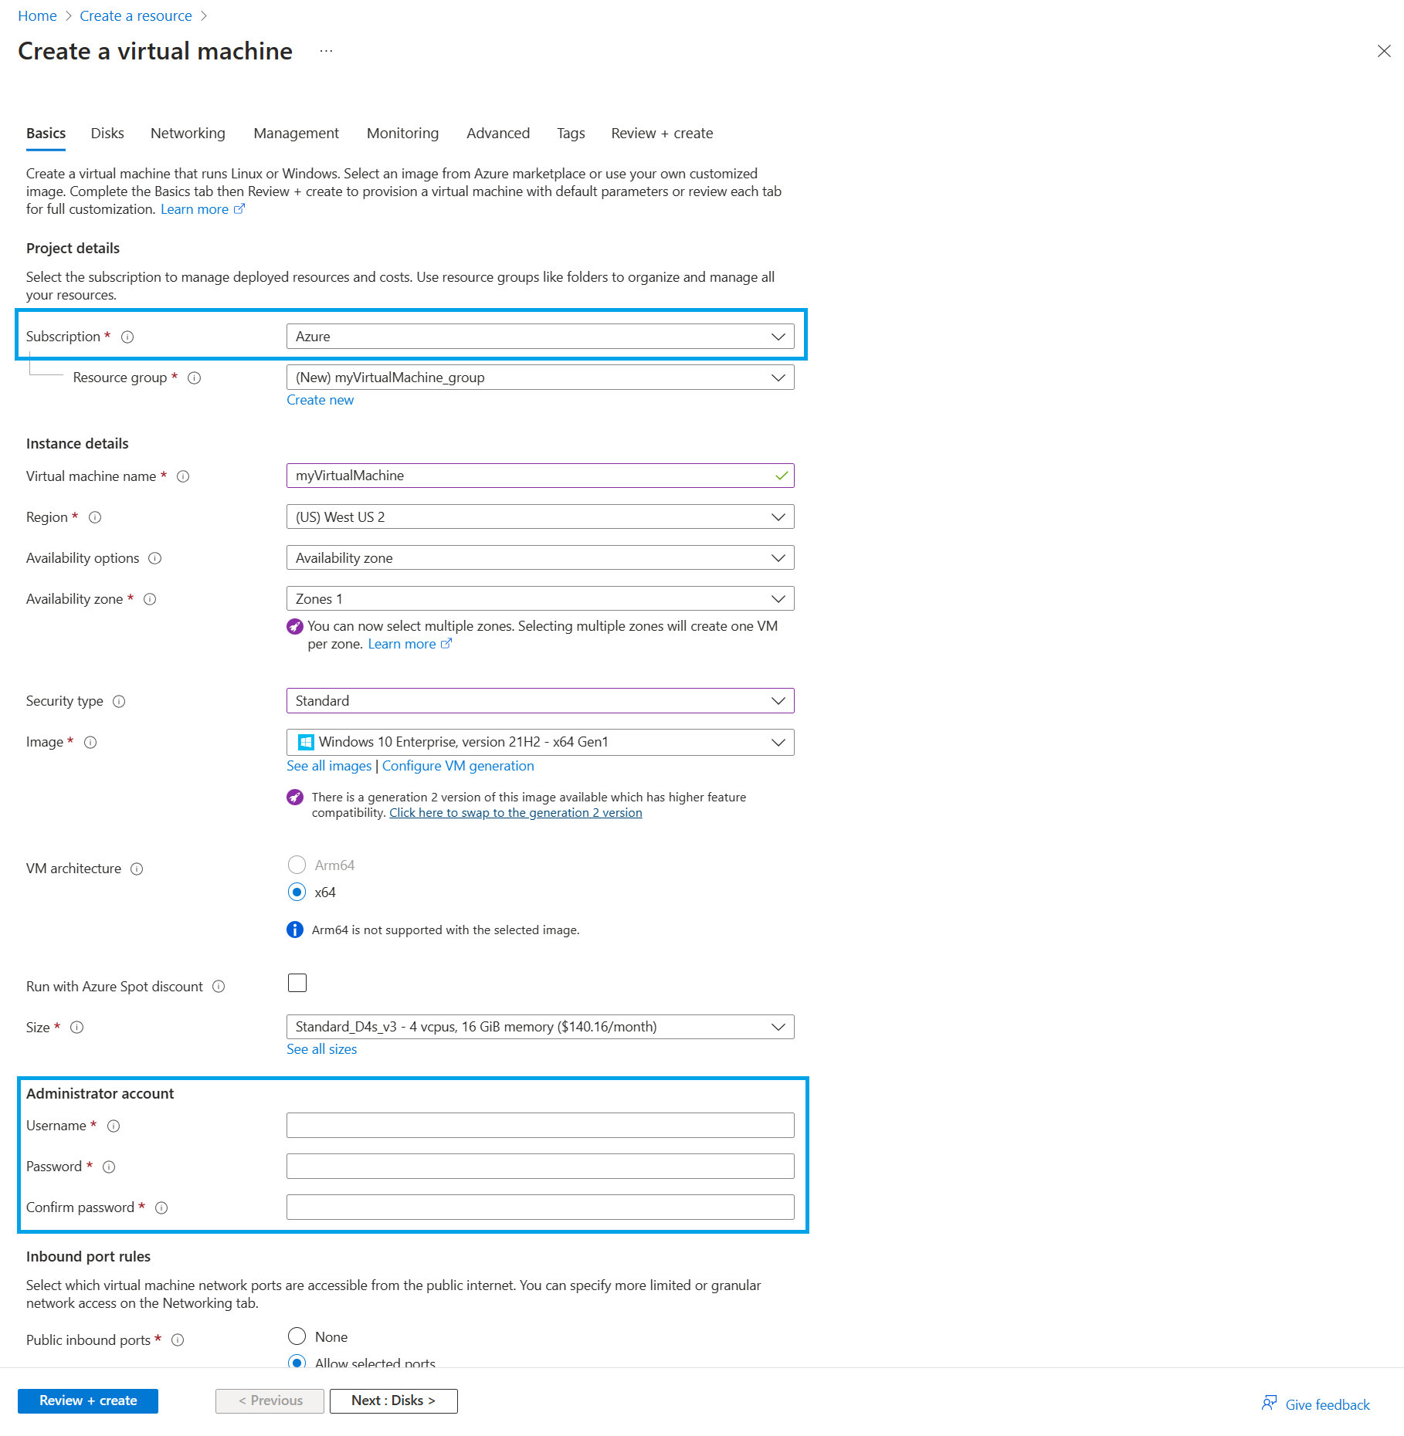Select the Arm64 architecture radio button

297,865
